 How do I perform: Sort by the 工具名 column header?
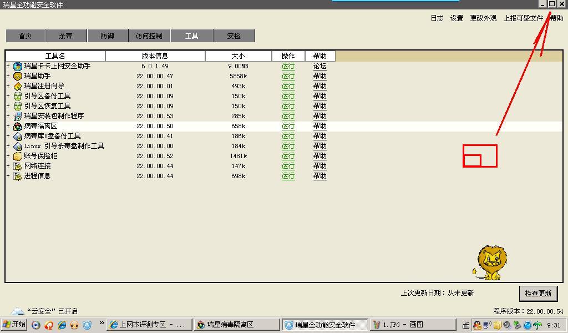(55, 56)
